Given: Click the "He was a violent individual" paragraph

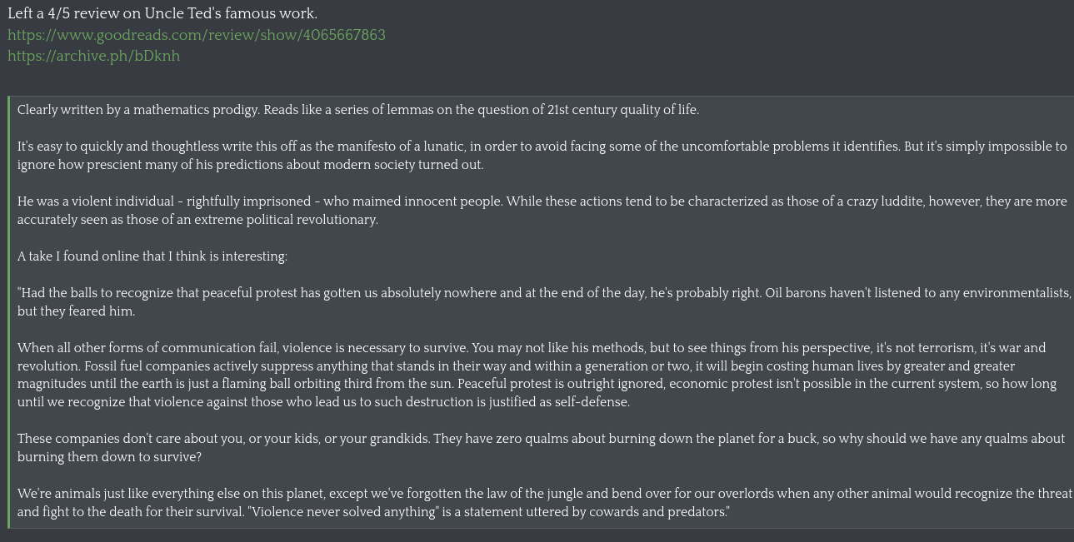Looking at the screenshot, I should 542,211.
